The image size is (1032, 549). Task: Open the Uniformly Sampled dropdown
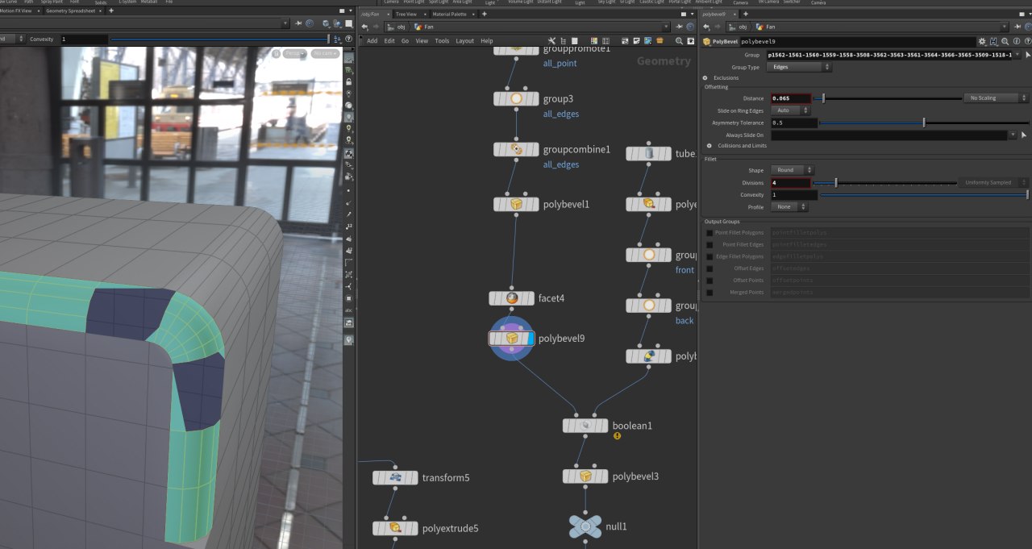(x=994, y=183)
